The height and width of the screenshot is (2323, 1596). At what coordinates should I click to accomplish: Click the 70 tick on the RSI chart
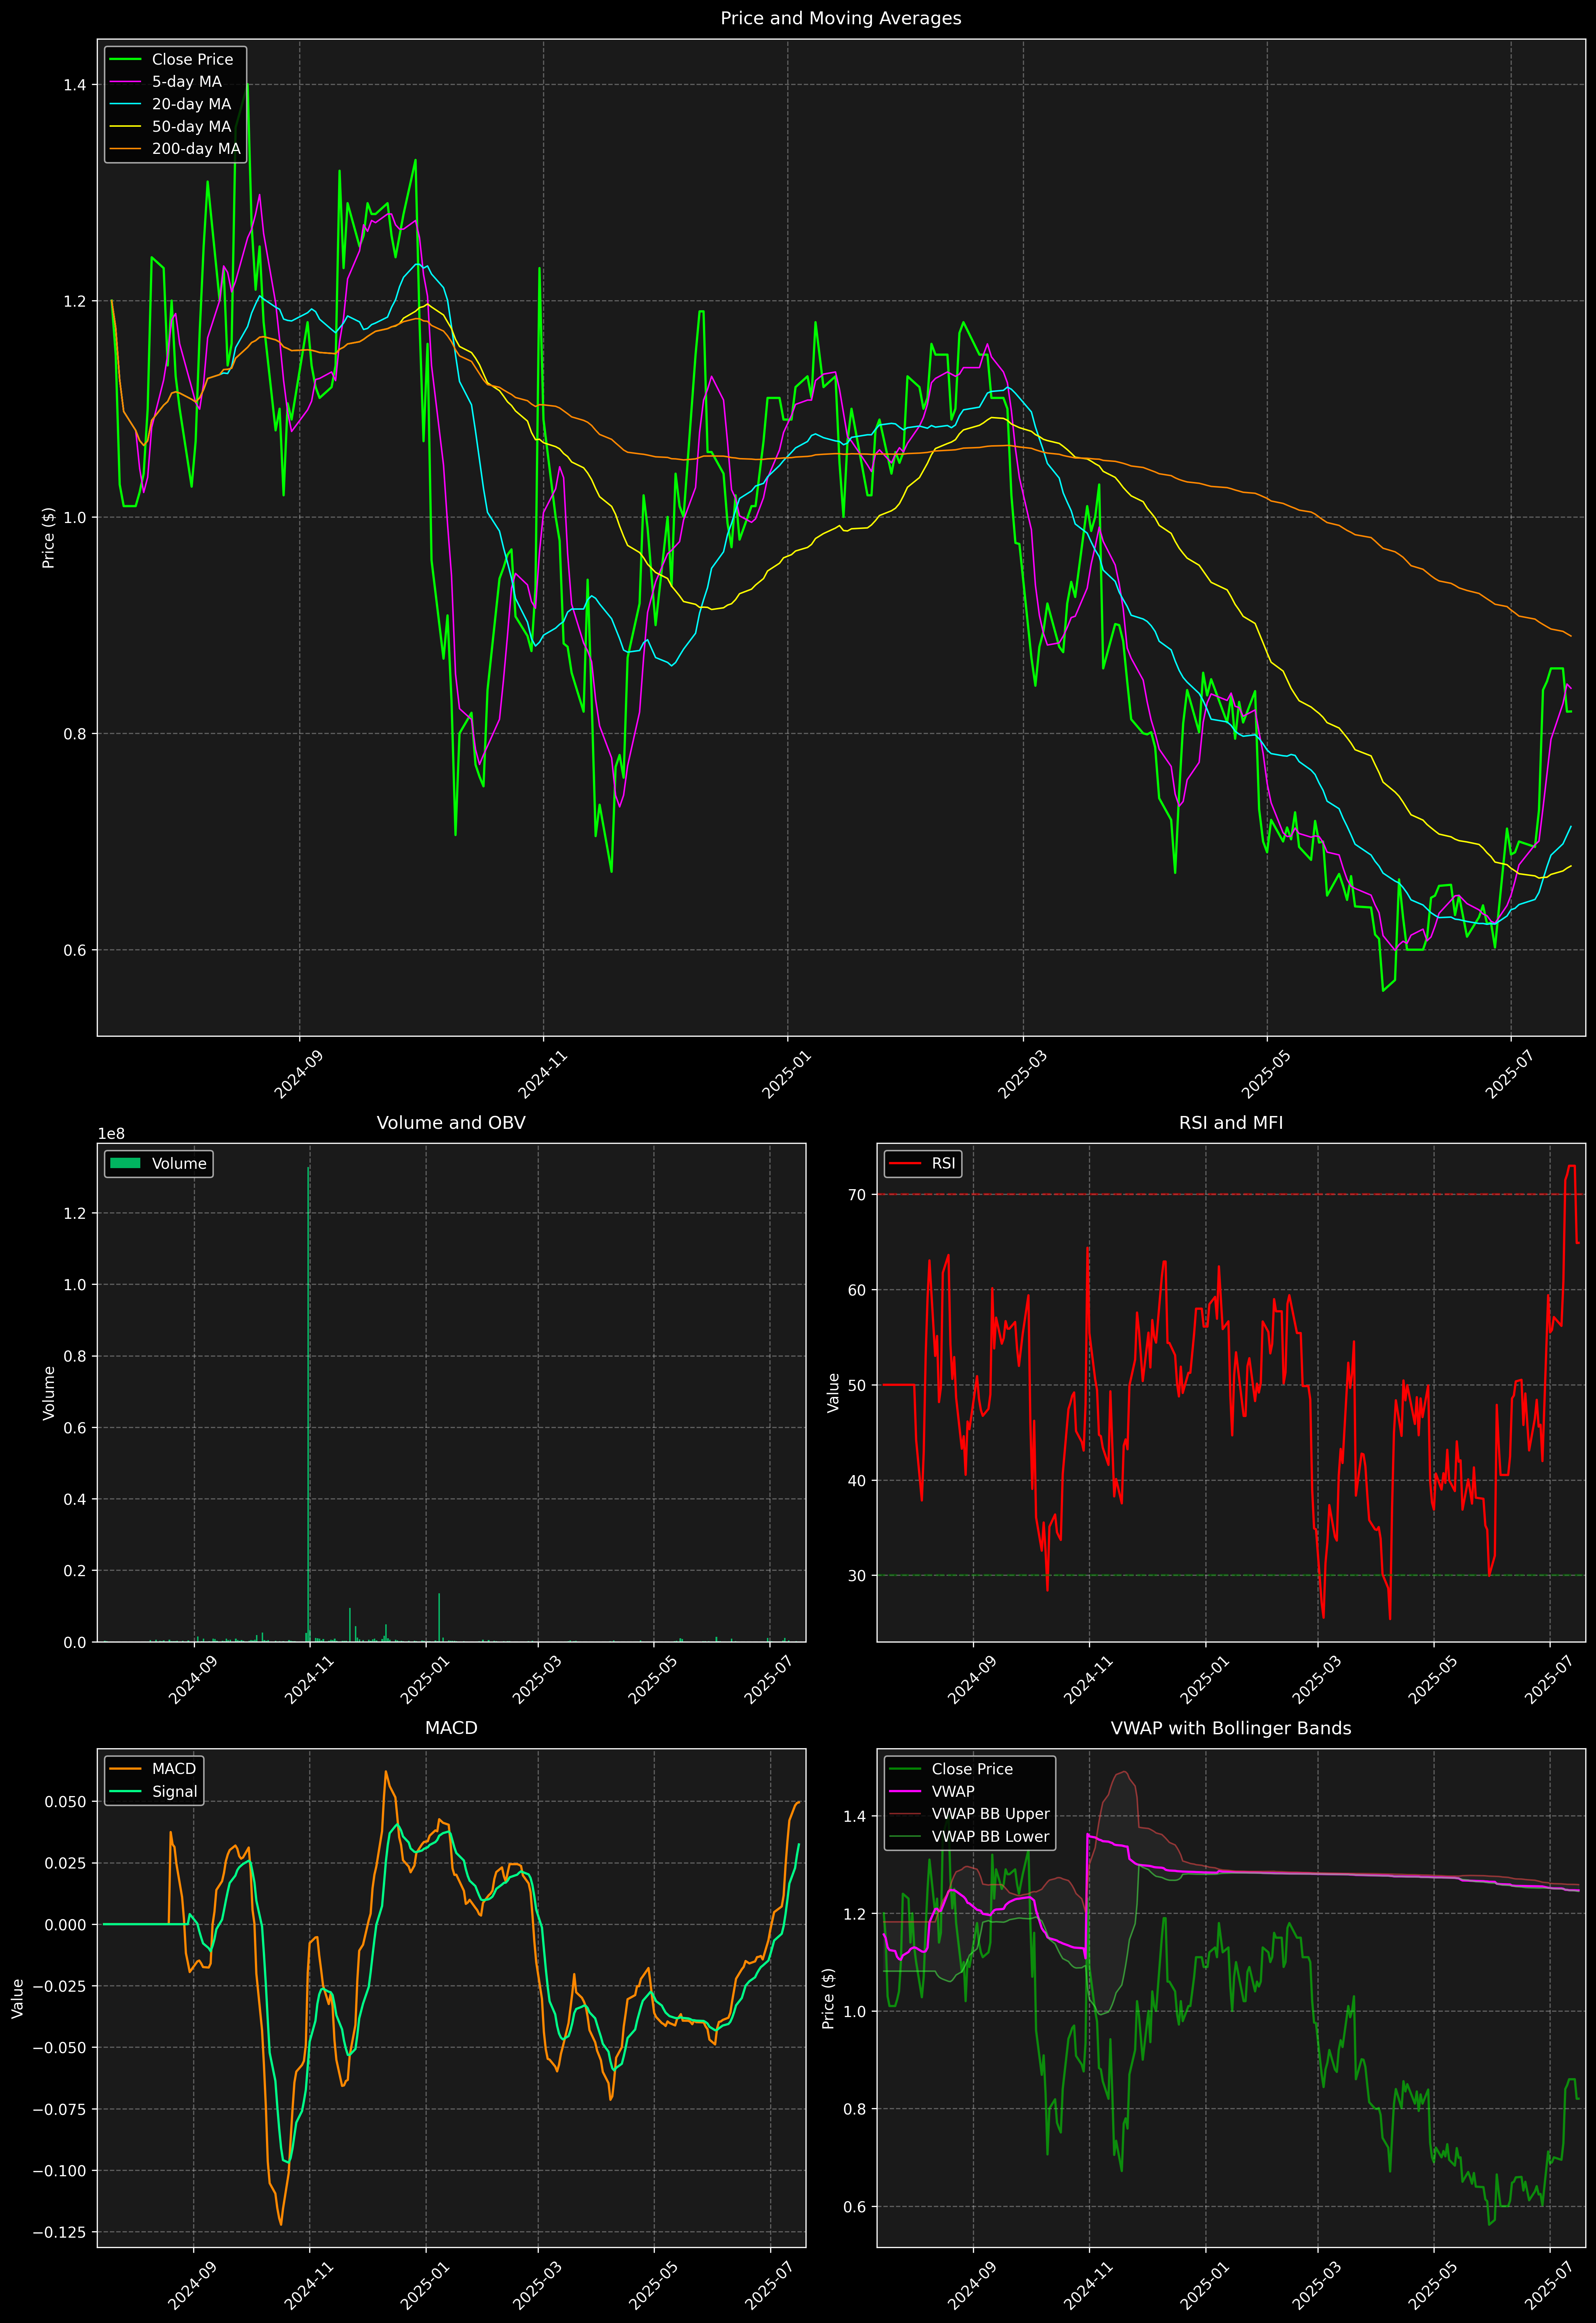[x=857, y=1195]
